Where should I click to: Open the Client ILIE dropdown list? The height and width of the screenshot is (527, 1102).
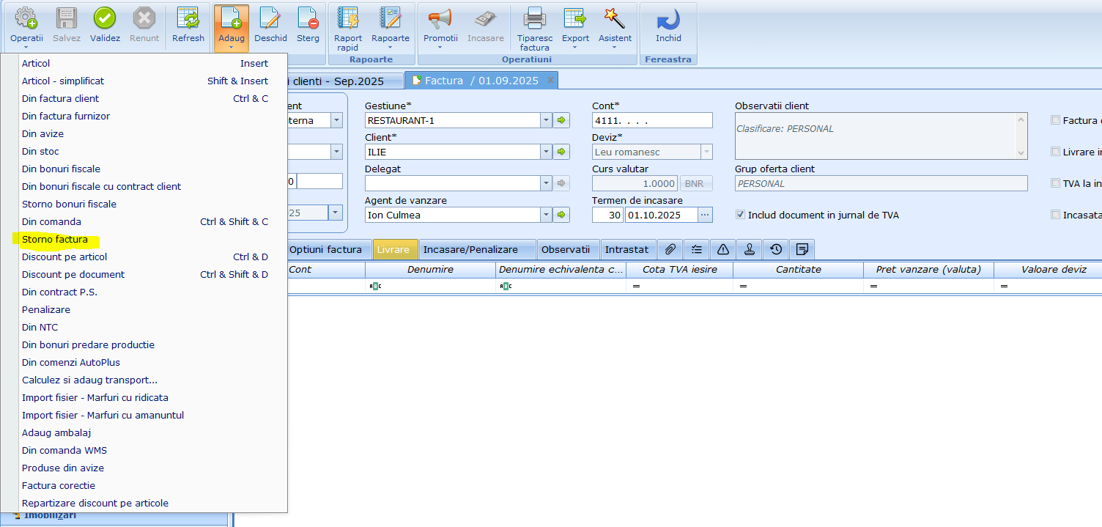tap(546, 152)
